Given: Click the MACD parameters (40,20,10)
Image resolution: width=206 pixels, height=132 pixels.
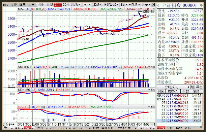Looking at the screenshot, I should 38,107.
